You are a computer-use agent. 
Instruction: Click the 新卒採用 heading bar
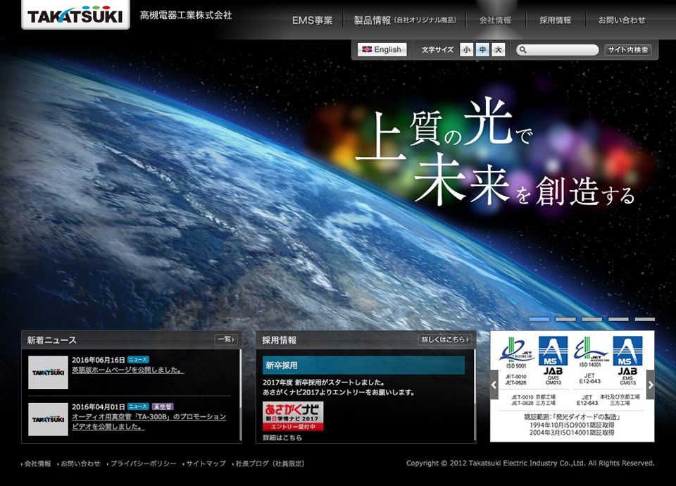363,366
